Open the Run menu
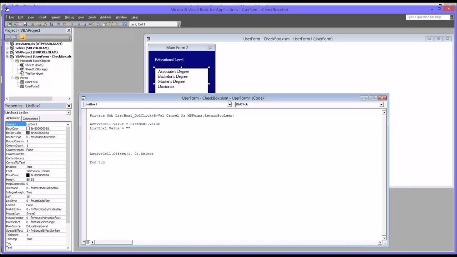 tap(81, 17)
